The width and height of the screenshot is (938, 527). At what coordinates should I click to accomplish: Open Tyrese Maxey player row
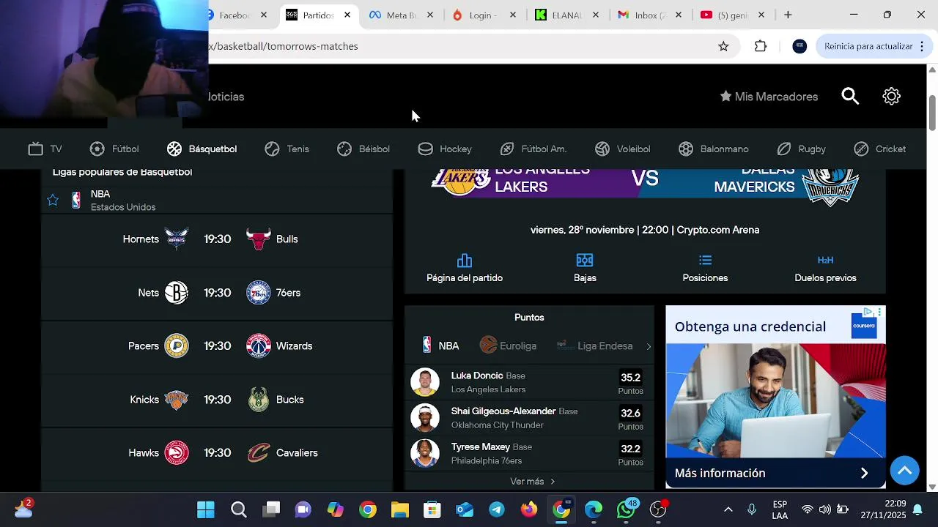point(529,454)
